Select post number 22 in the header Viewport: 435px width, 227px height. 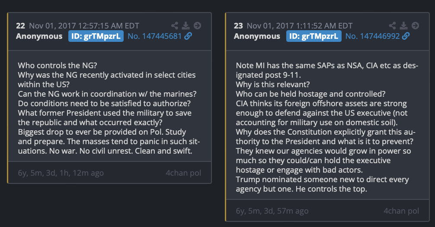tap(20, 26)
